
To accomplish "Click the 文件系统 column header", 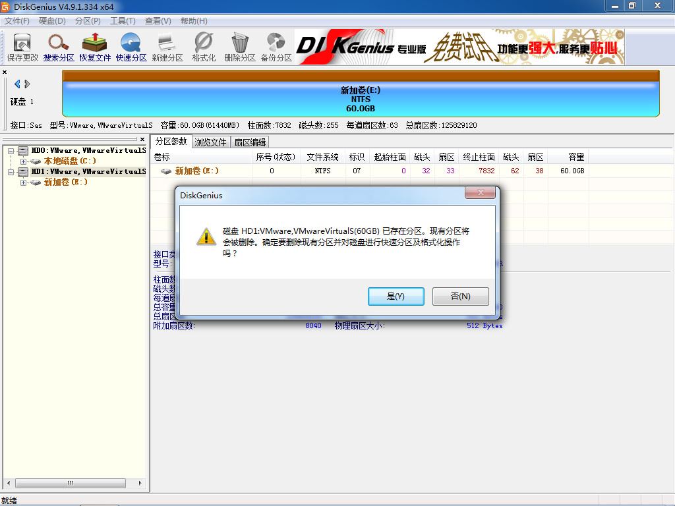I will pyautogui.click(x=323, y=157).
